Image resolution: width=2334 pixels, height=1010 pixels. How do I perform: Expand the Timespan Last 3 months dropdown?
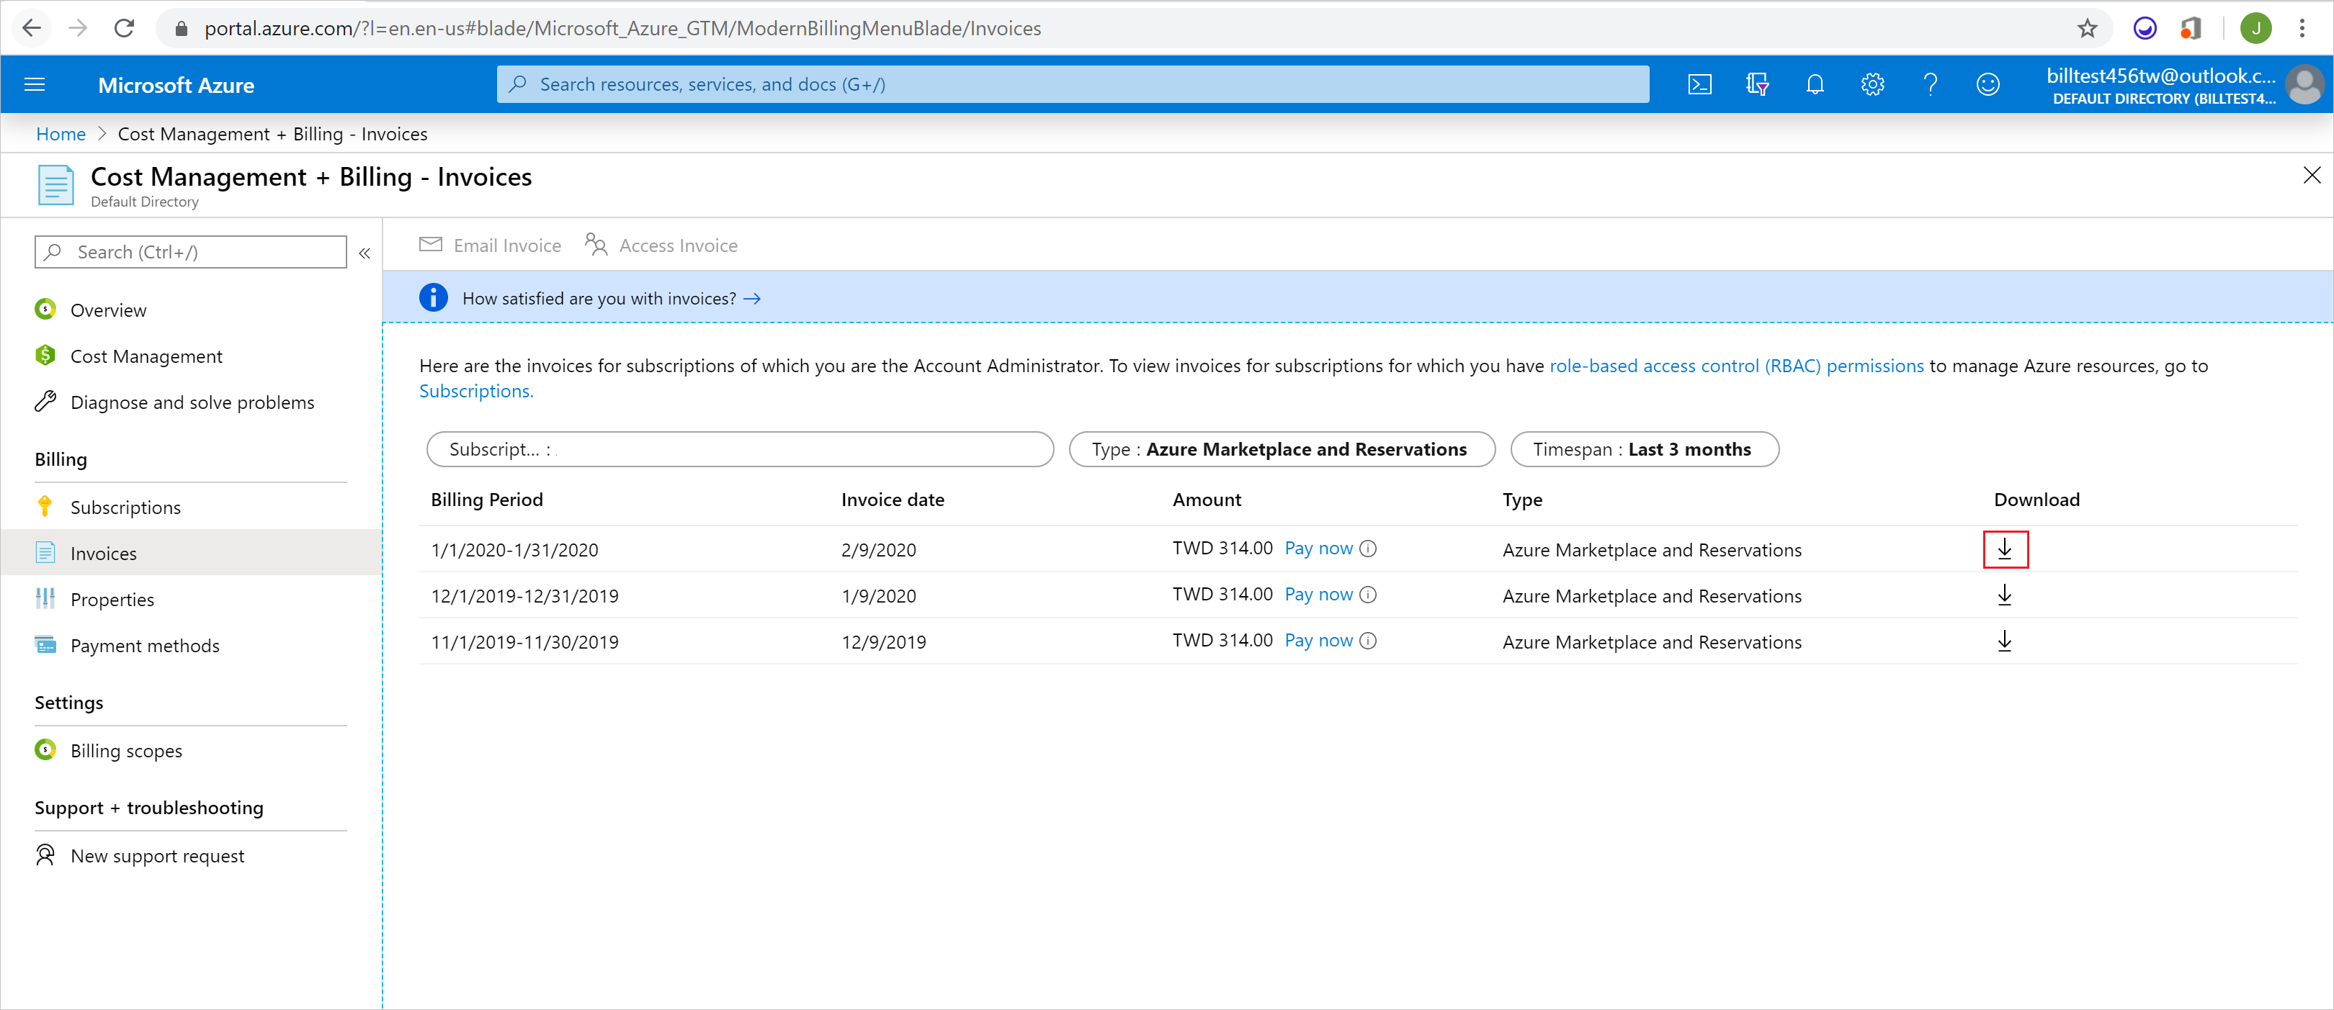pos(1645,448)
